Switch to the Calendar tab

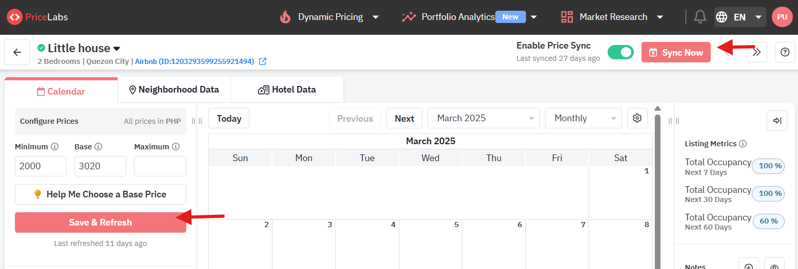click(x=61, y=91)
